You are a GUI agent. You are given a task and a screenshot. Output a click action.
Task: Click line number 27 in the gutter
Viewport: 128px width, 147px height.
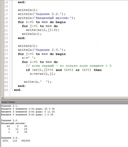pyautogui.click(x=6, y=54)
